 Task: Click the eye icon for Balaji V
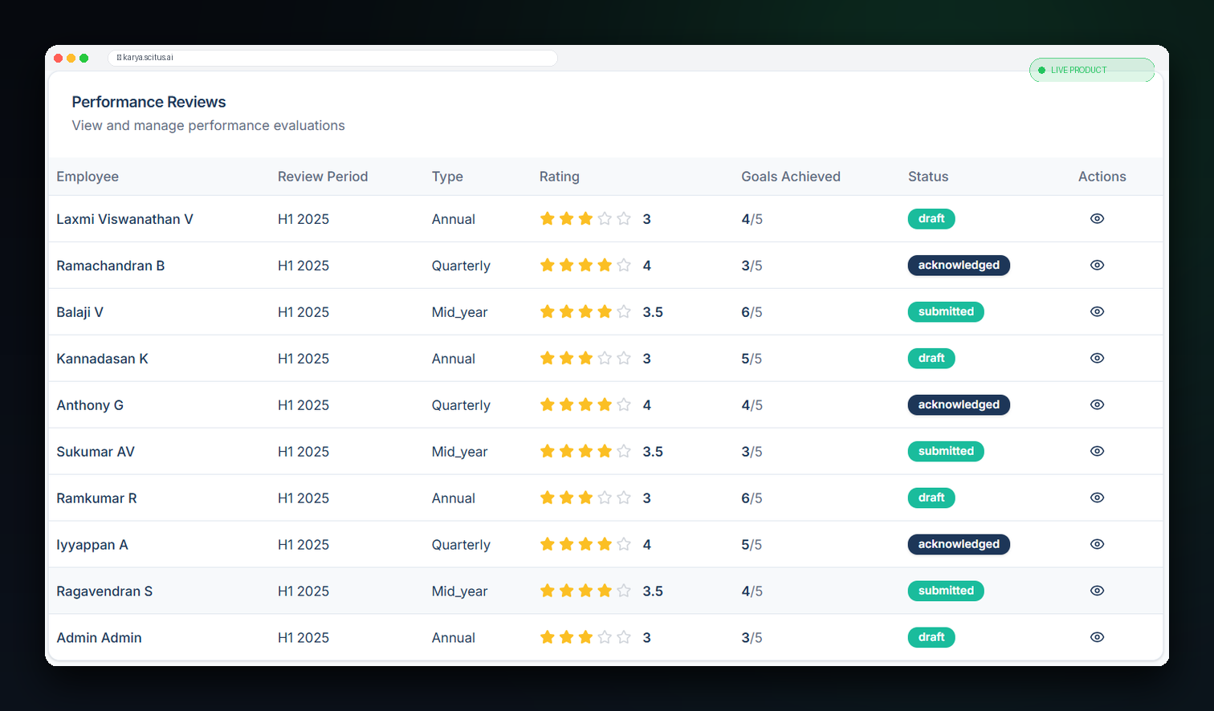point(1097,311)
